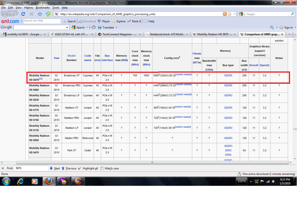This screenshot has height=206, width=297.
Task: Click citation [59] link on HD 5870
Action: point(41,79)
